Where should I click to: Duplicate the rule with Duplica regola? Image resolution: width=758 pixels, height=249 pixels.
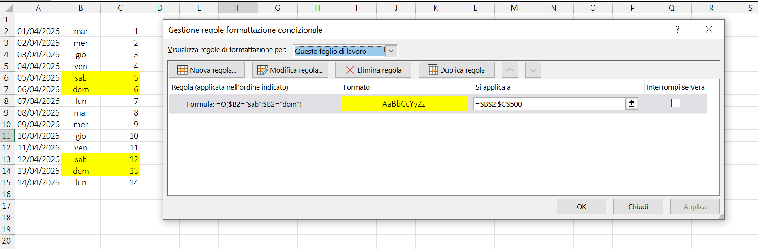(457, 70)
